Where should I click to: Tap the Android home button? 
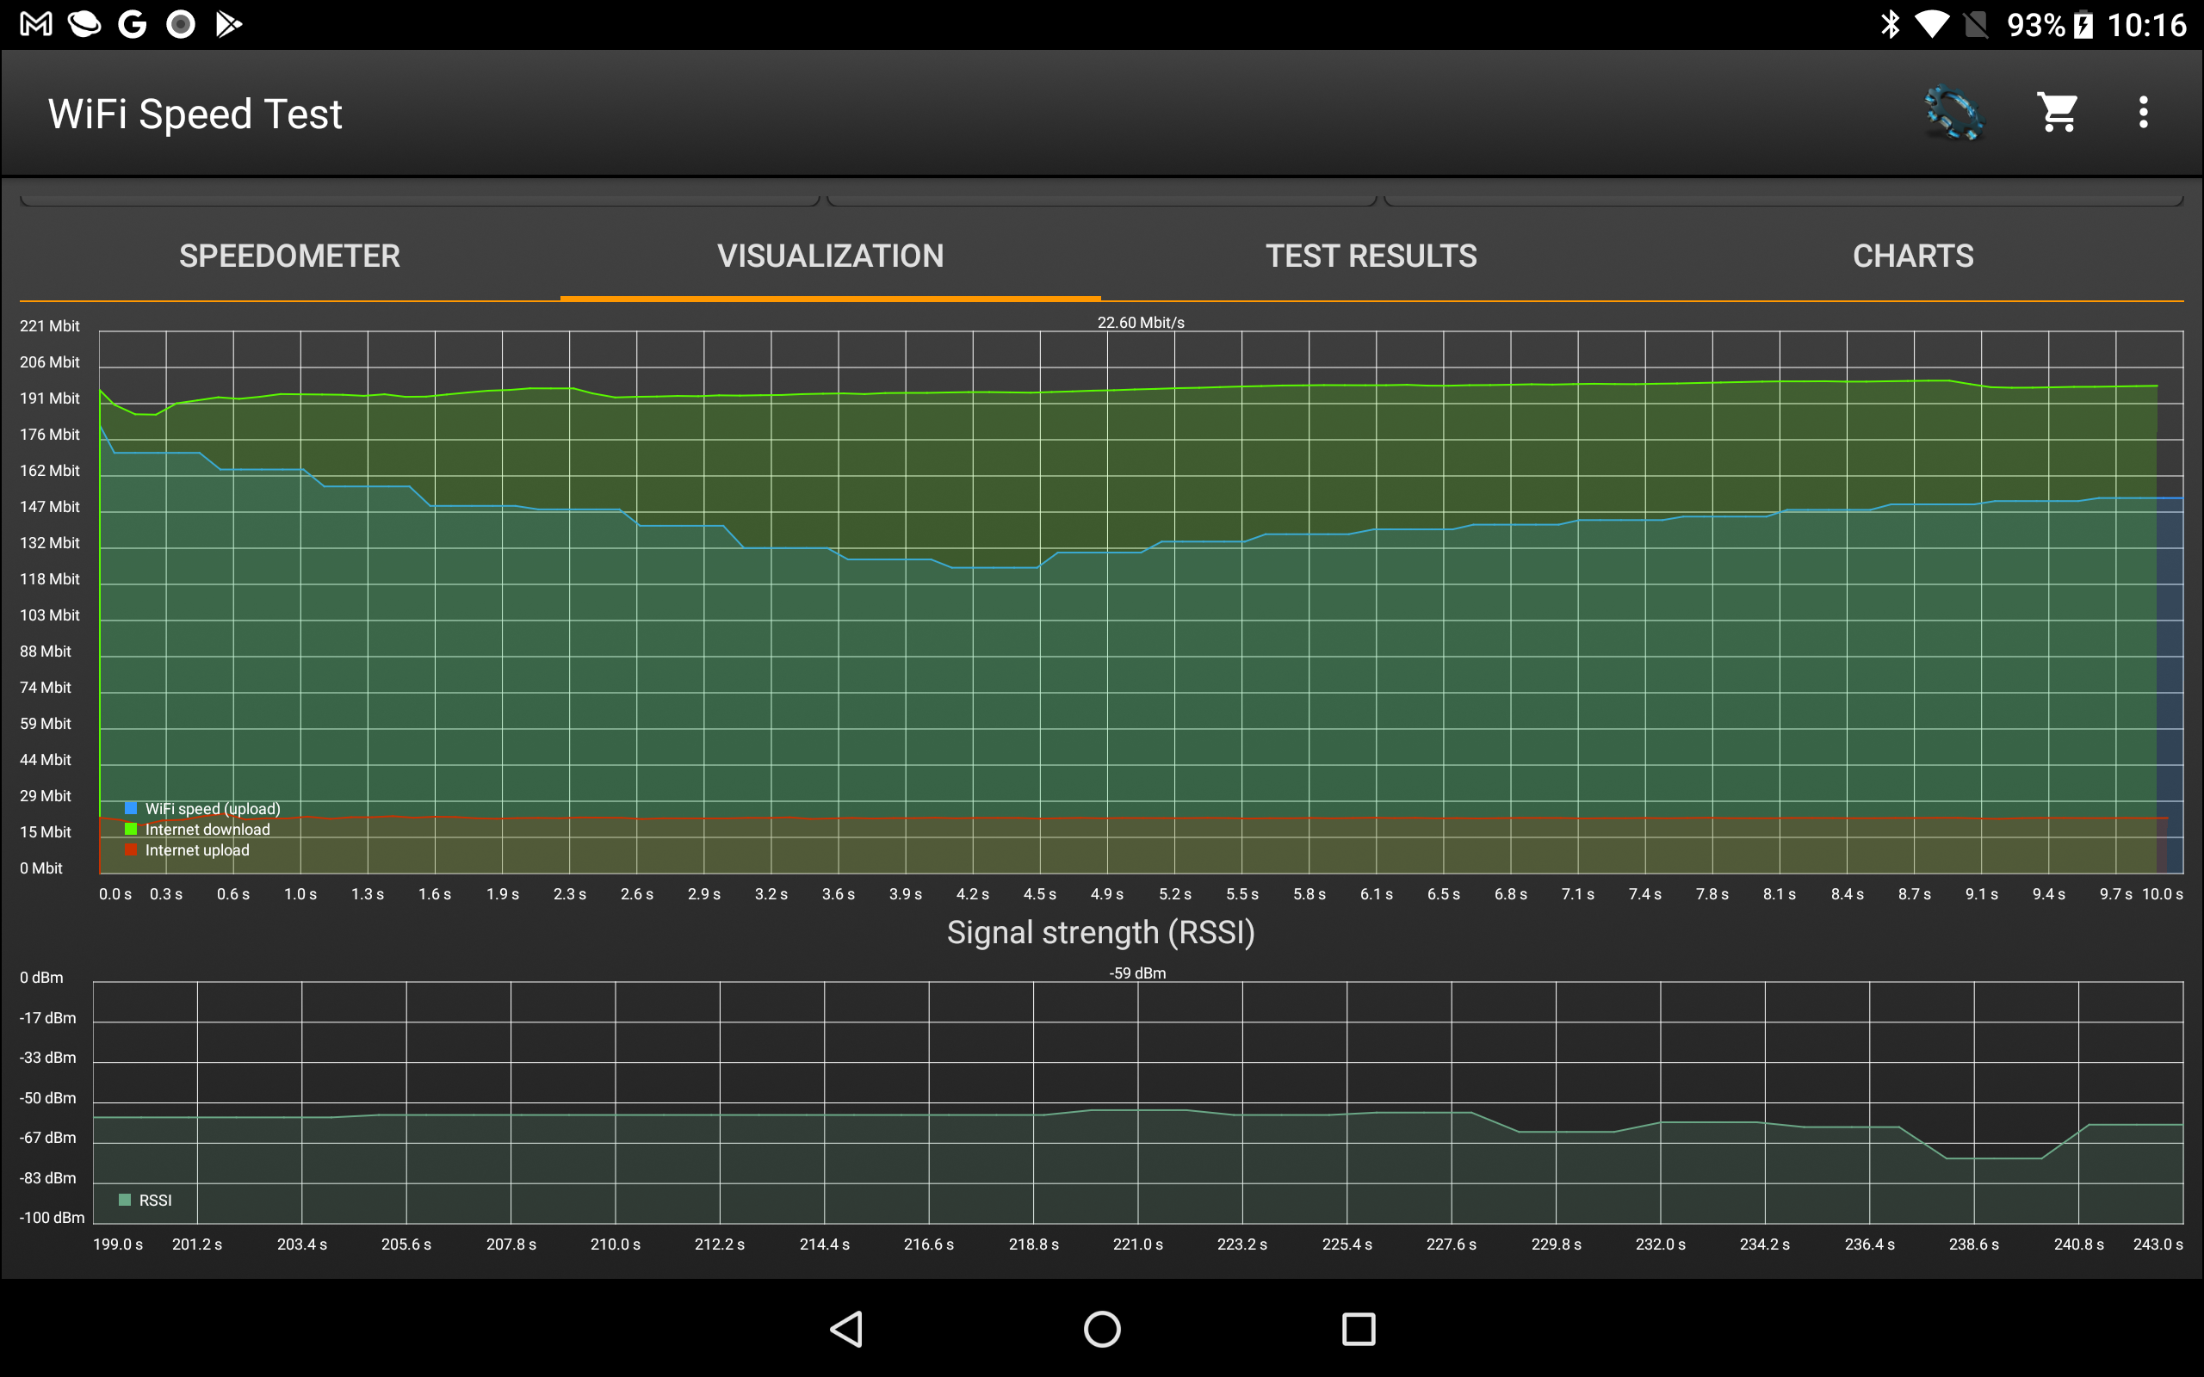click(1102, 1329)
